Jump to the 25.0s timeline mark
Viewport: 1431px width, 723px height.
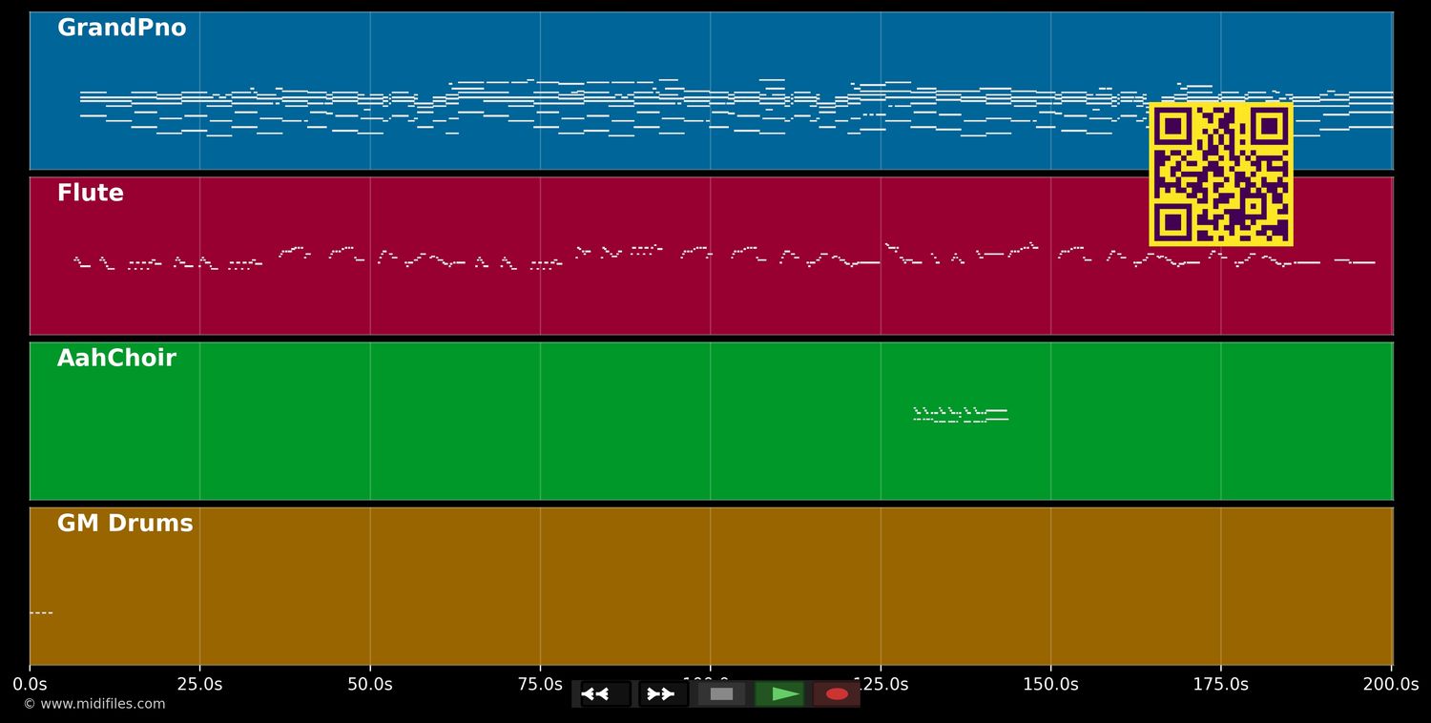point(199,684)
